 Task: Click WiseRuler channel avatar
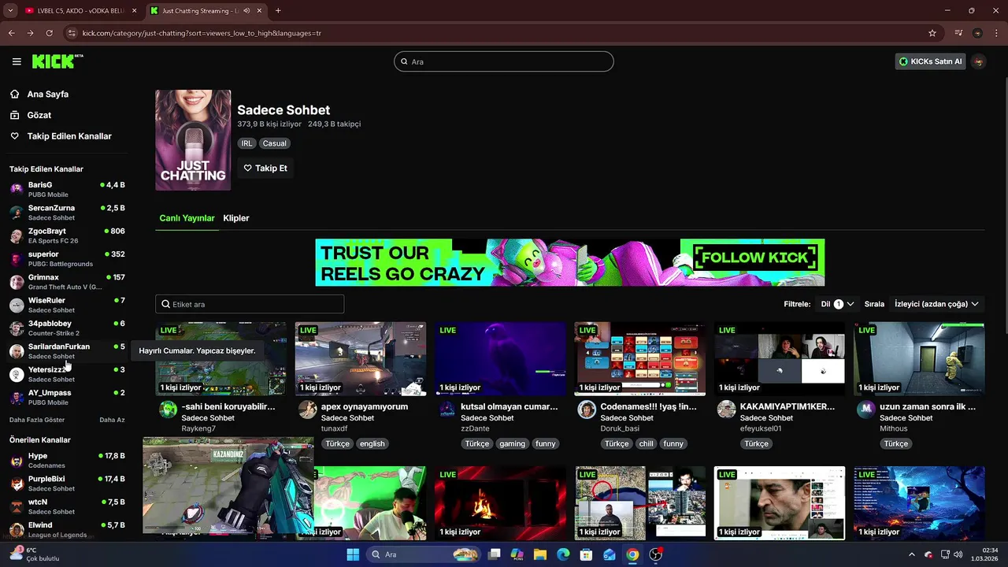17,305
